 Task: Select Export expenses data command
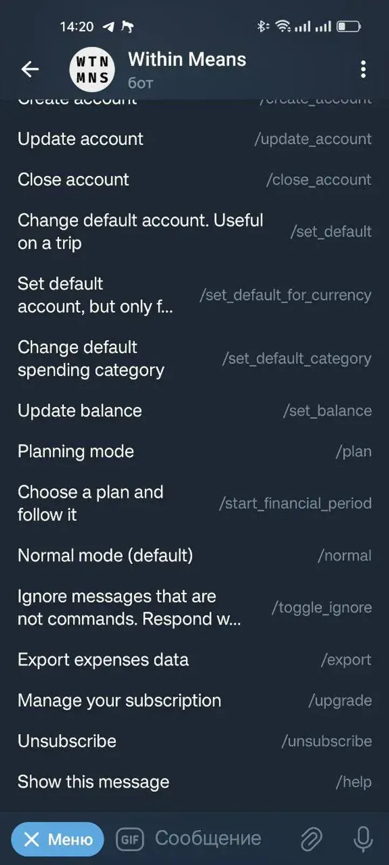(x=194, y=660)
